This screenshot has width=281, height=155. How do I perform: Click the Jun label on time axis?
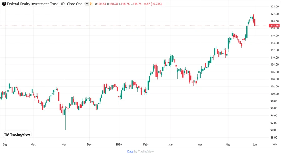pos(255,145)
